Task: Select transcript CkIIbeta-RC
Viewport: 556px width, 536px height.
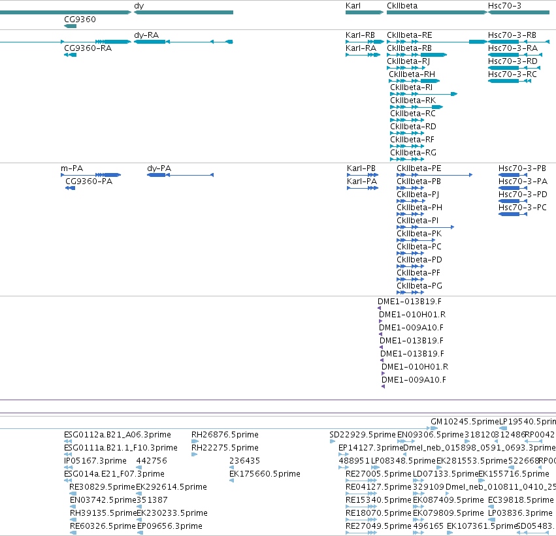Action: pos(413,114)
